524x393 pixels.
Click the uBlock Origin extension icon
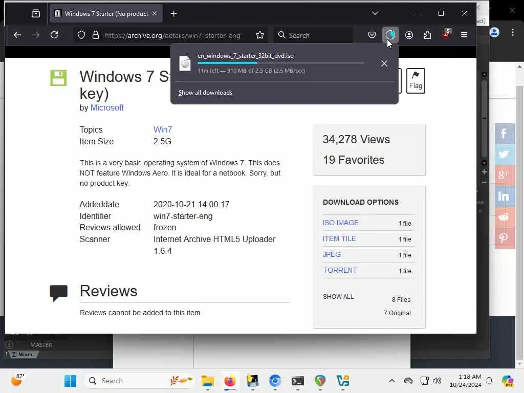click(446, 34)
